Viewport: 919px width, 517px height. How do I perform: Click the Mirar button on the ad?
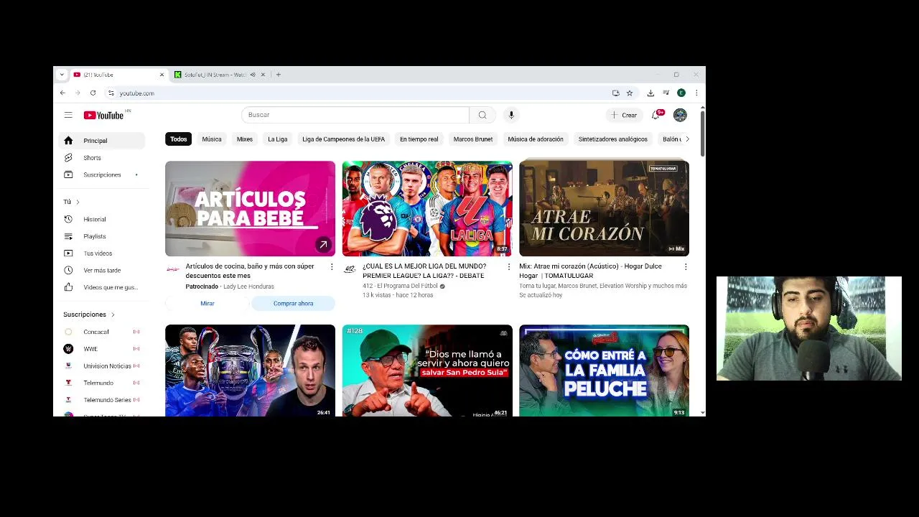point(207,304)
